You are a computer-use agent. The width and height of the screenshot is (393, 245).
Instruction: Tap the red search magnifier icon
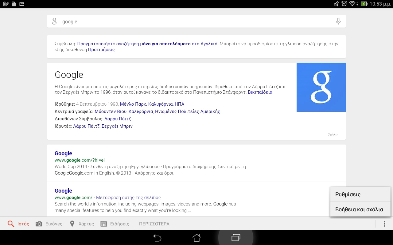[11, 224]
